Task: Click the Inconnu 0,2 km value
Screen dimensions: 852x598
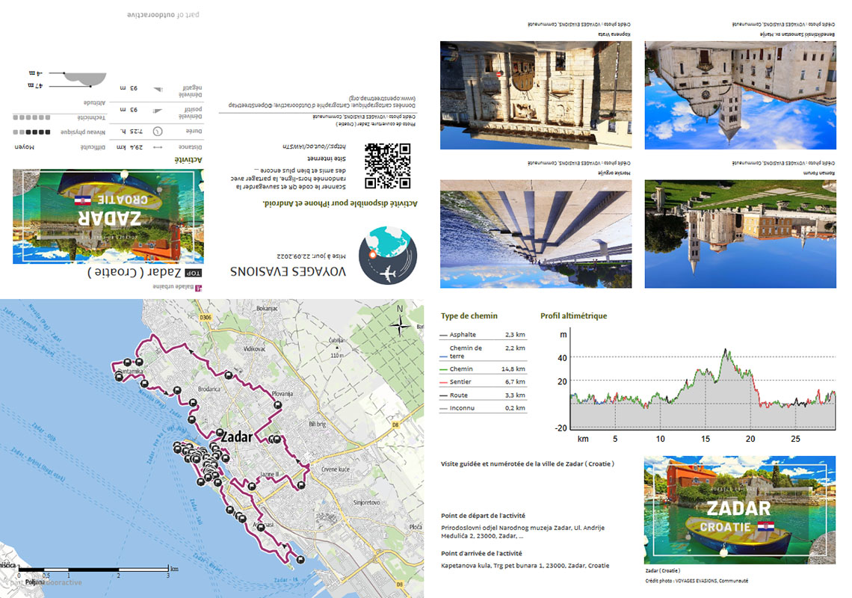Action: pyautogui.click(x=515, y=408)
